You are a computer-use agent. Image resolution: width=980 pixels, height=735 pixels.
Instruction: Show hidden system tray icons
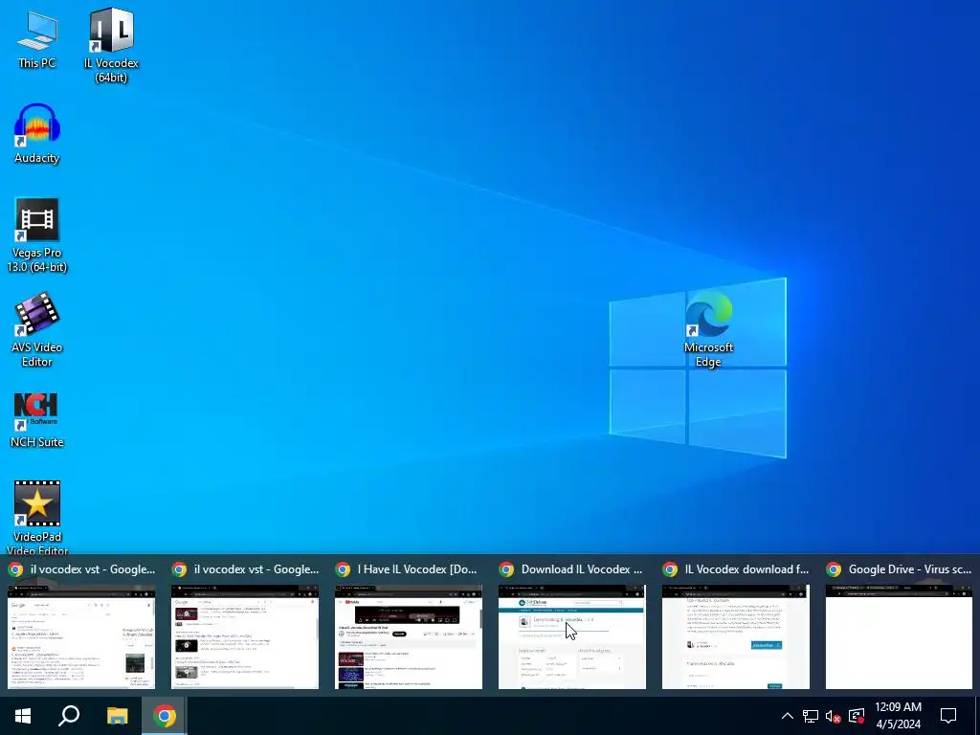coord(788,716)
